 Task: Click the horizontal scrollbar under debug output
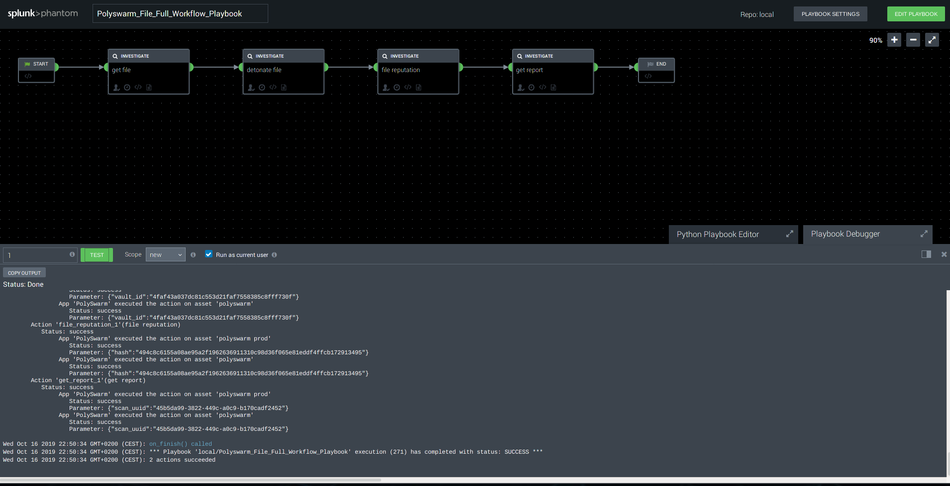point(191,480)
